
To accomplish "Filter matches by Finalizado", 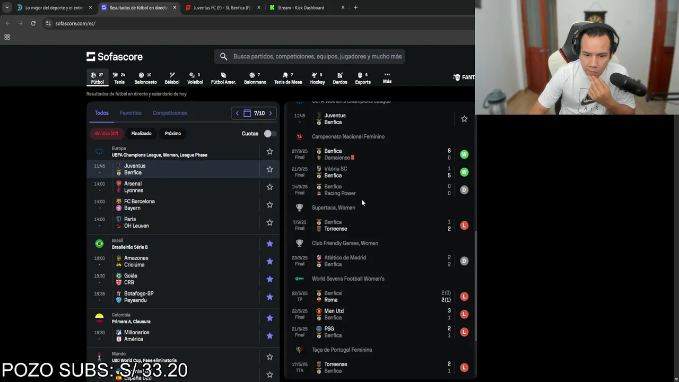I will pos(141,134).
